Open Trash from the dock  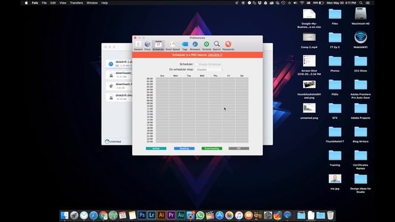[330, 215]
